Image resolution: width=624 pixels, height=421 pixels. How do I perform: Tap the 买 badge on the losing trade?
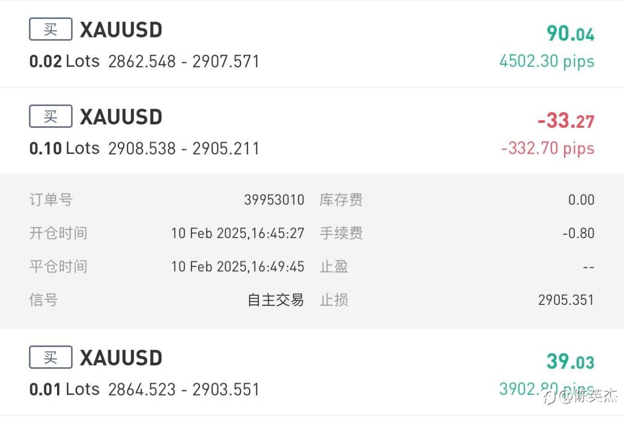click(51, 116)
